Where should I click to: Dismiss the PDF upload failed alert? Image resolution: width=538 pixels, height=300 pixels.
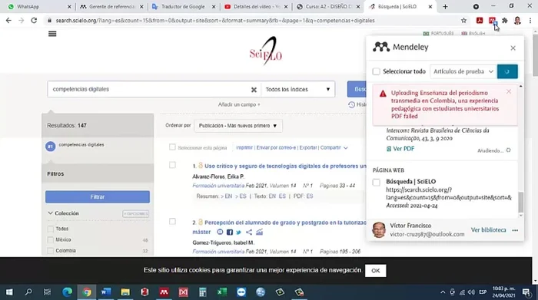click(x=509, y=91)
